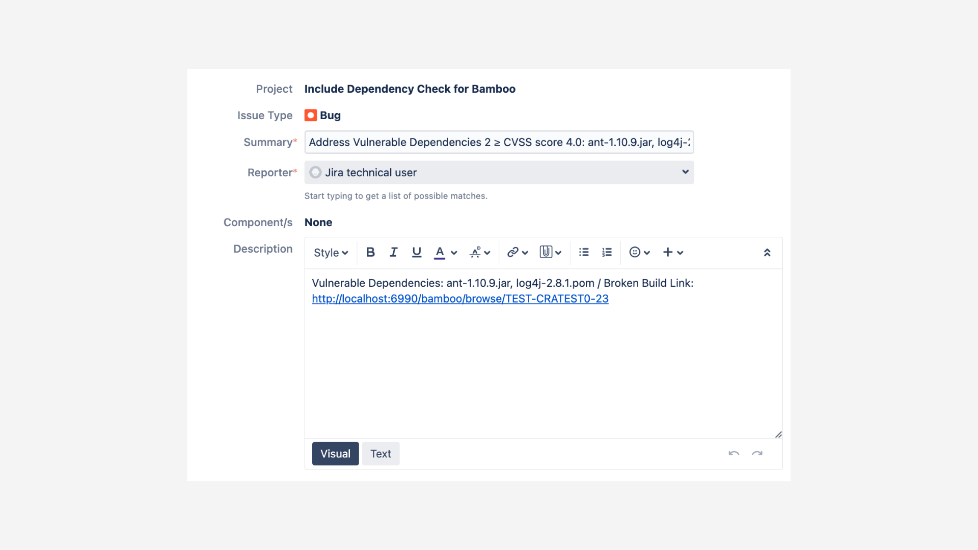Undo the last edit
The image size is (978, 550).
tap(733, 453)
